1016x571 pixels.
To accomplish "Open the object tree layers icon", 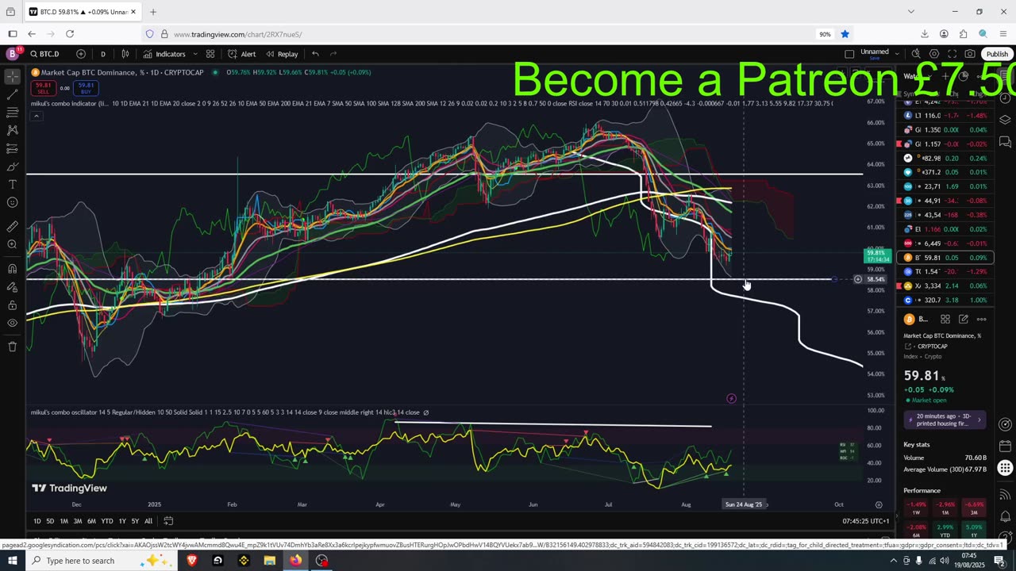I will (1005, 120).
